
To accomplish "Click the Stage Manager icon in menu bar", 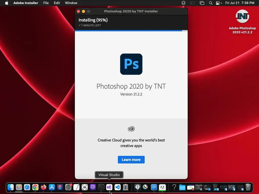I will tap(192, 3).
